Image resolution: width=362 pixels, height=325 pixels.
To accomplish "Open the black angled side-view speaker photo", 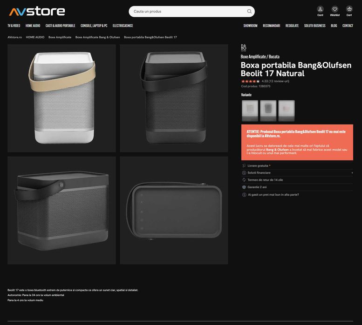I will point(61,210).
